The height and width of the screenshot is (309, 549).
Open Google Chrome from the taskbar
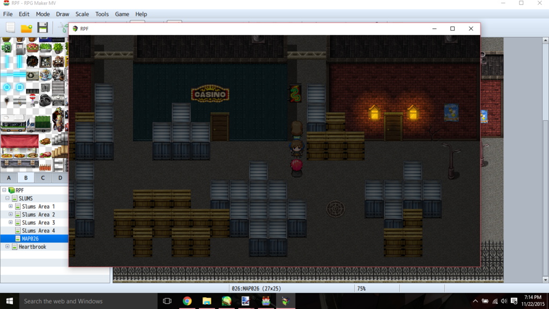click(x=187, y=301)
